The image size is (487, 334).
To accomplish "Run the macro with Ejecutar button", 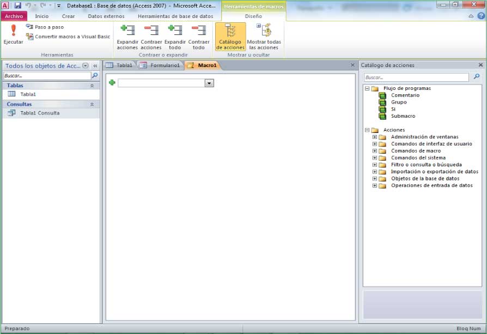I will click(13, 34).
